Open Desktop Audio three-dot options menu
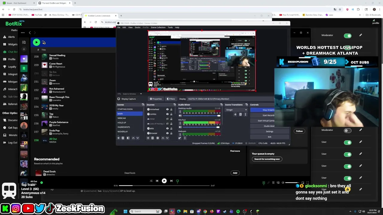 [180, 112]
